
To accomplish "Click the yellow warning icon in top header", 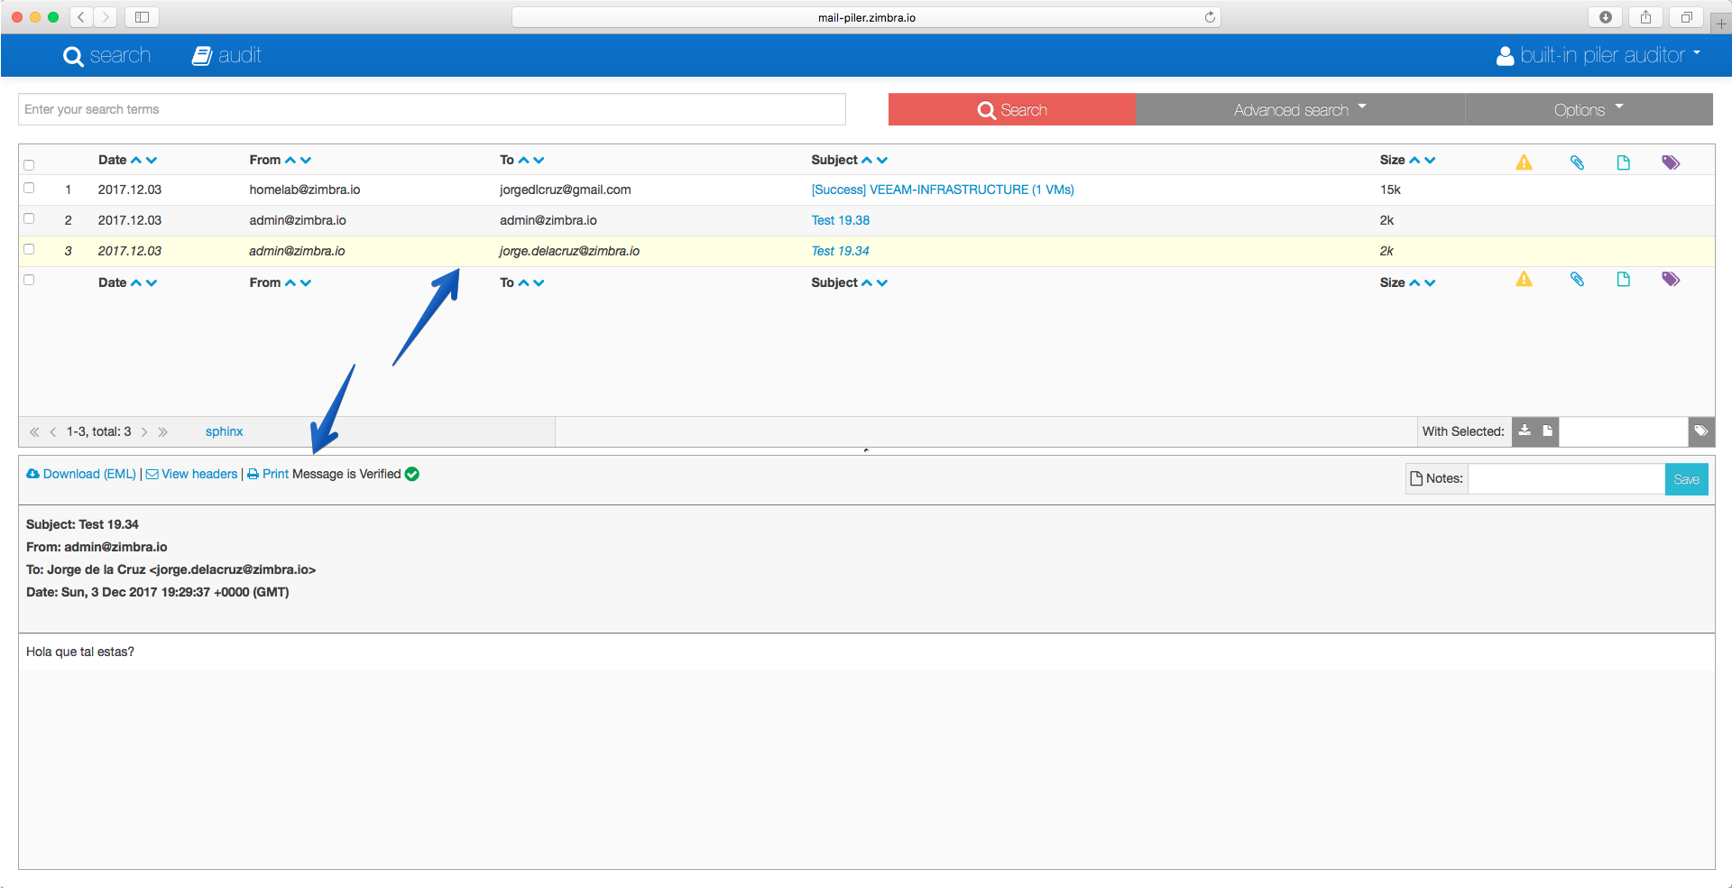I will coord(1524,162).
